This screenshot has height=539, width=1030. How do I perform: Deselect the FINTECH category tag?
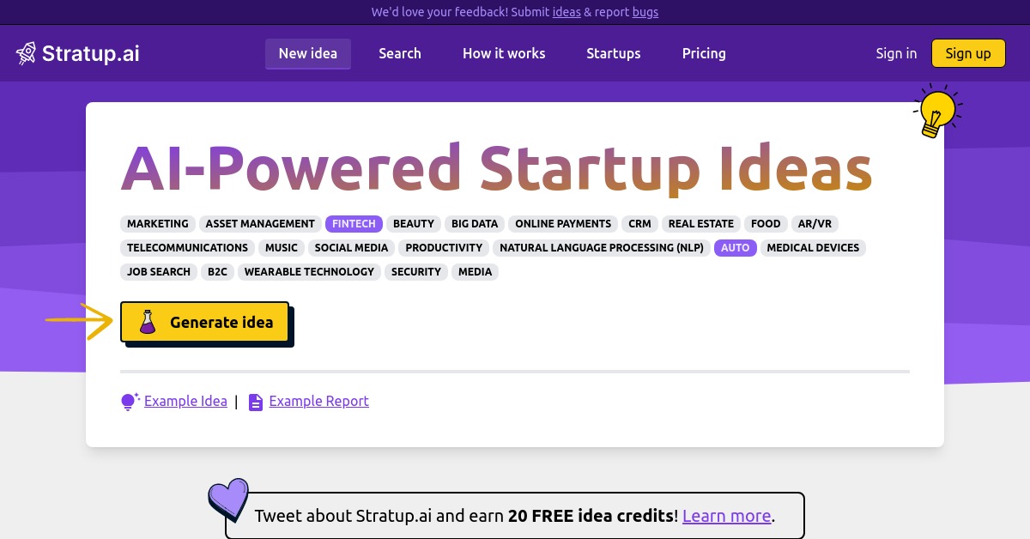point(354,223)
